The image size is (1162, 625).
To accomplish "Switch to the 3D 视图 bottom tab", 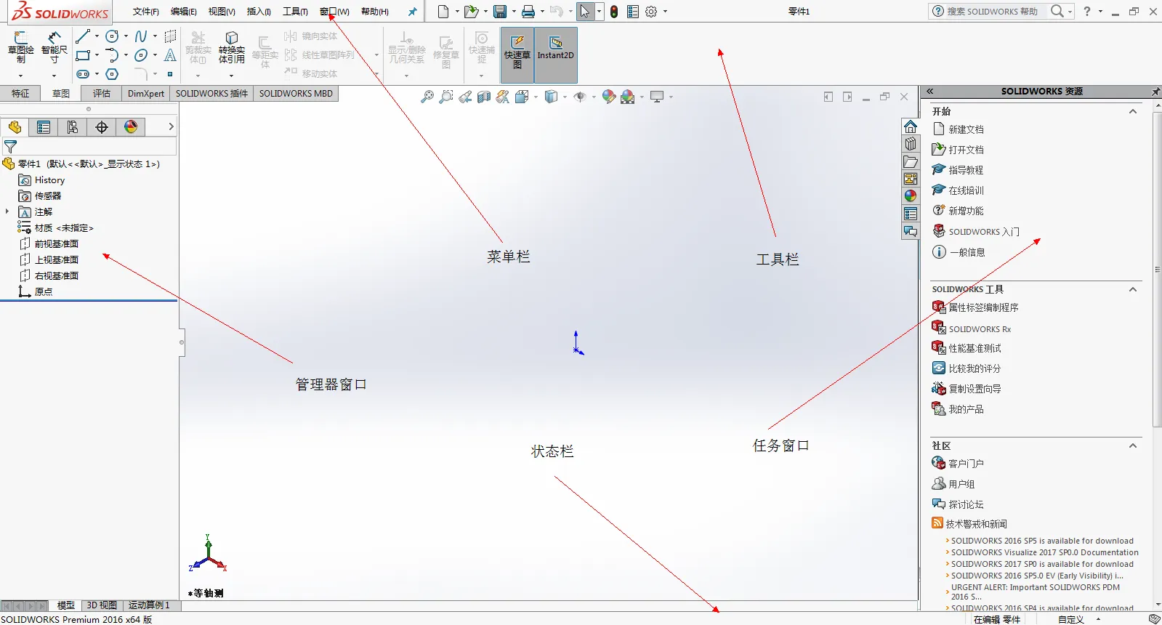I will click(102, 605).
